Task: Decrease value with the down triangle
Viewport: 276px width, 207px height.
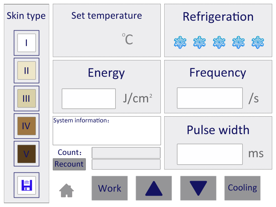Action: pos(198,188)
